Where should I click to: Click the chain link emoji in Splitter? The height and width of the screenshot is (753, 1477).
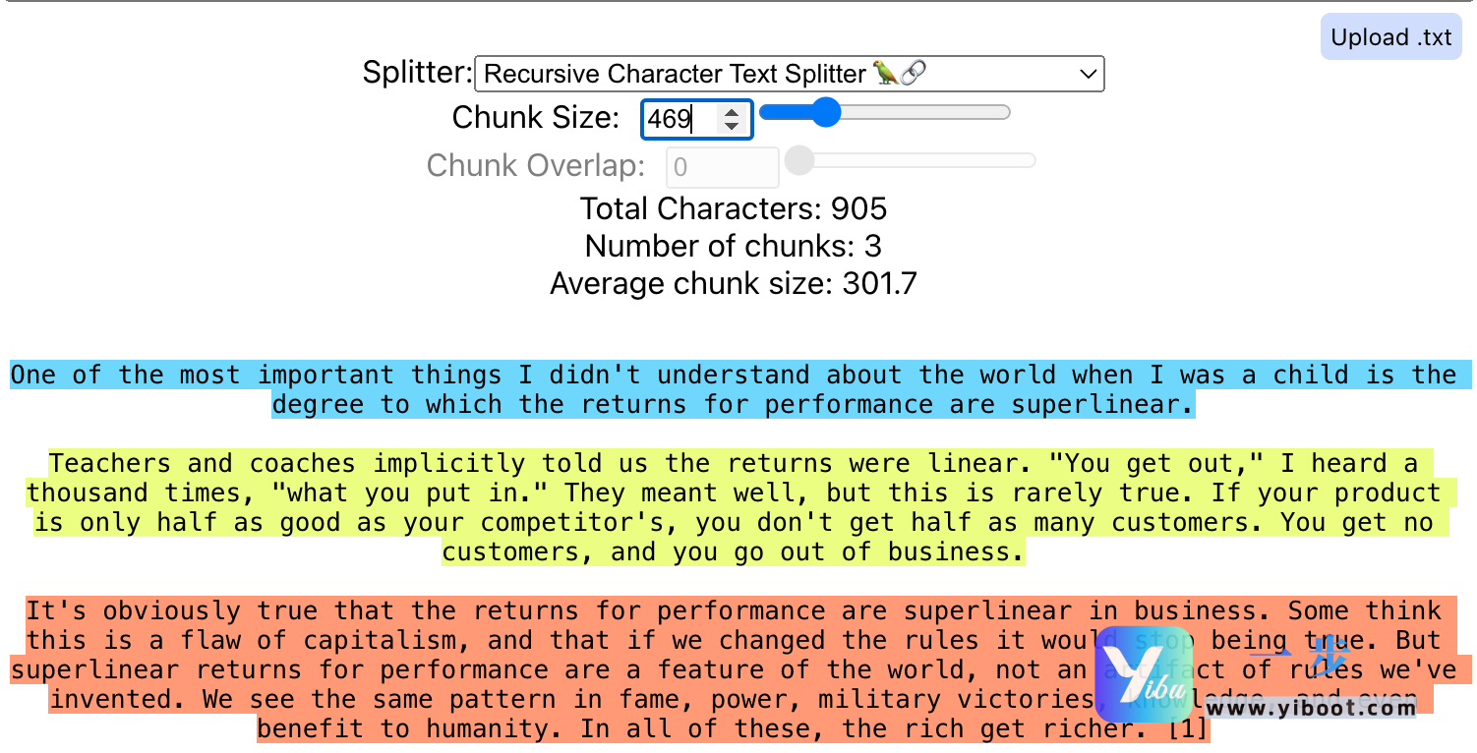click(x=914, y=74)
